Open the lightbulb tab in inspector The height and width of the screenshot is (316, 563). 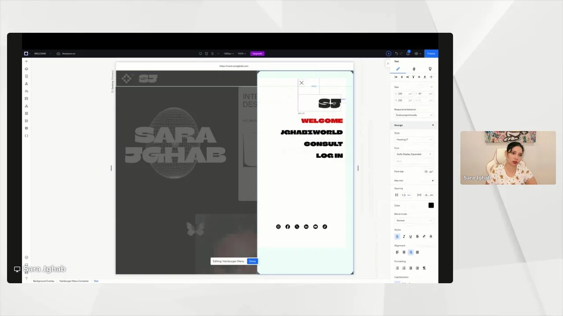(430, 69)
